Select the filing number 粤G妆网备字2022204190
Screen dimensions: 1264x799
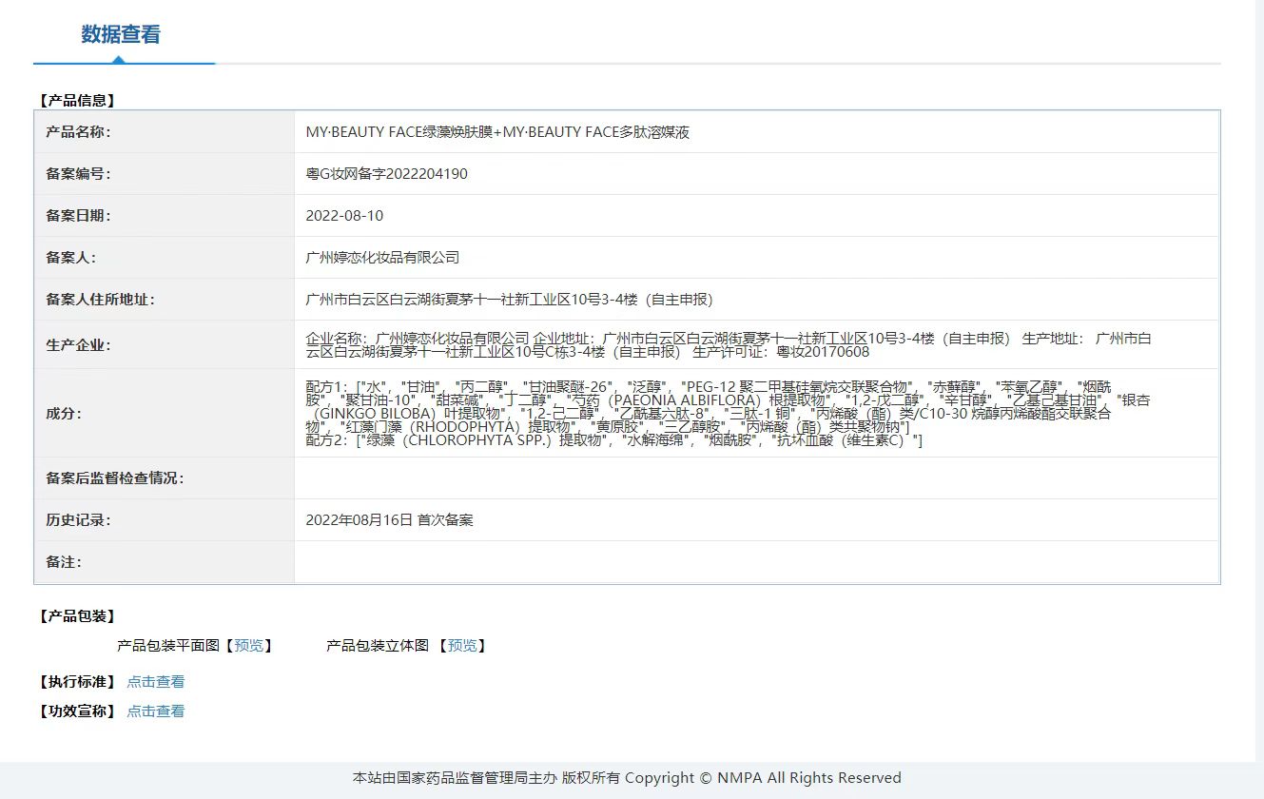click(386, 174)
